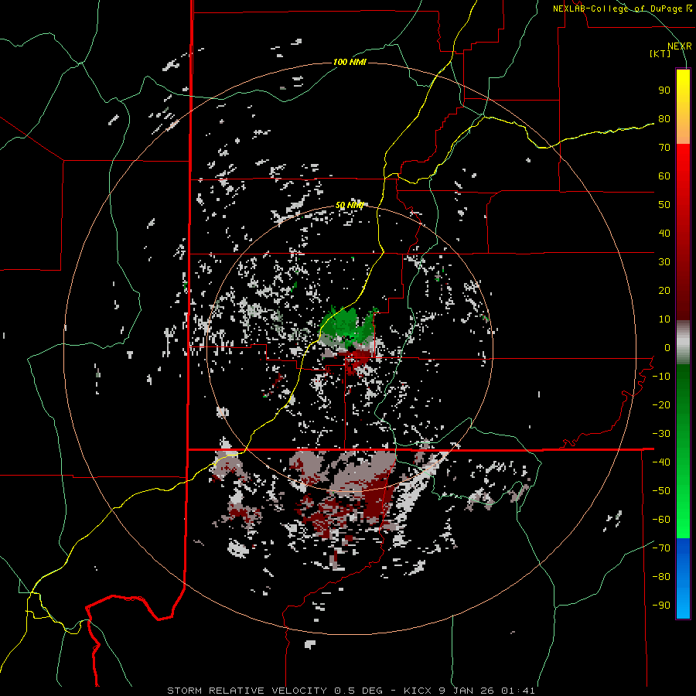Click the [KT] units label
The image size is (696, 696).
[x=660, y=53]
